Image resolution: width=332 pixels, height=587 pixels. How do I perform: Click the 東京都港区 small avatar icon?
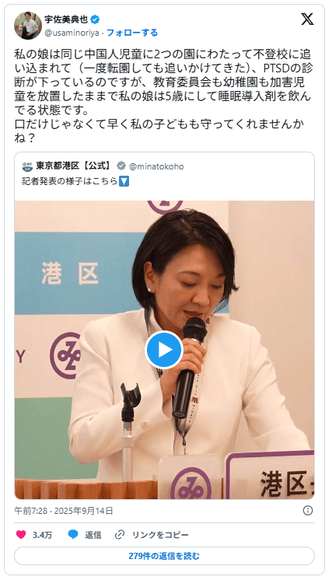[x=27, y=166]
